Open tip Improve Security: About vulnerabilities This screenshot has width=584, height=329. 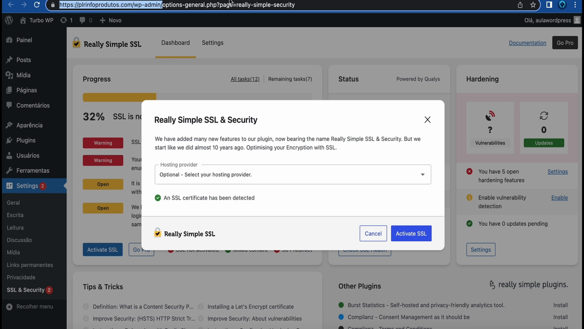click(x=254, y=318)
